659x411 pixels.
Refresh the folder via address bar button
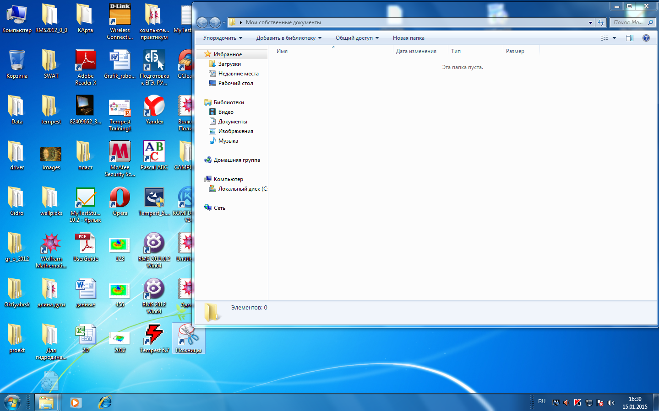click(x=601, y=22)
